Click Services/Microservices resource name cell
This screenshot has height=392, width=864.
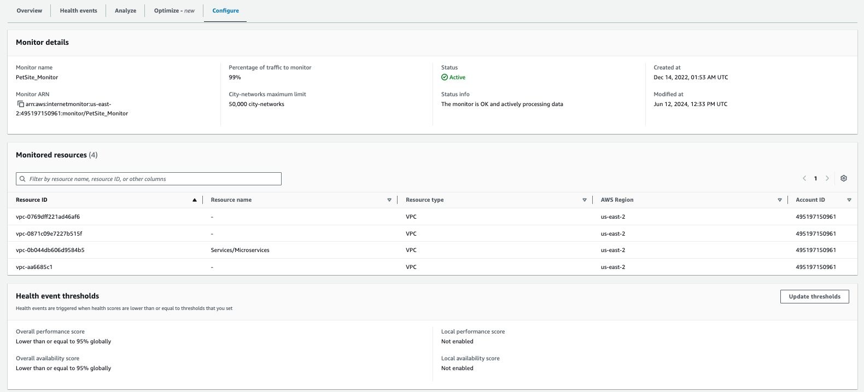point(240,250)
